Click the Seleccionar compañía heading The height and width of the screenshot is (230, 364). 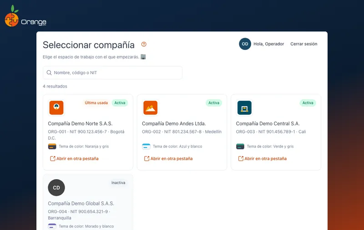click(x=89, y=45)
